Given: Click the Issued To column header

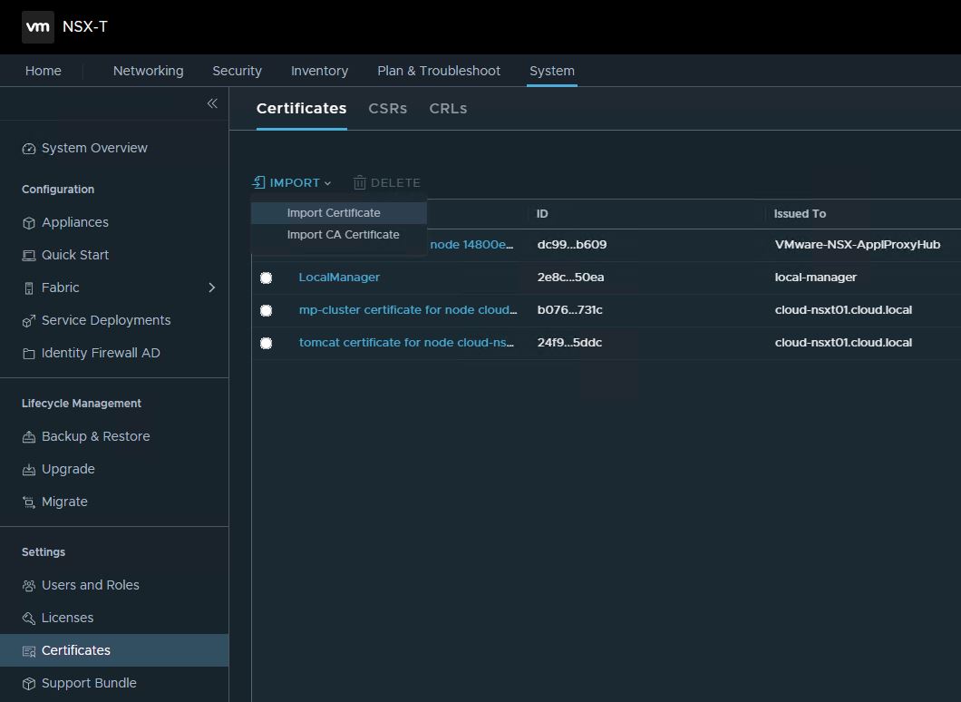Looking at the screenshot, I should [800, 214].
